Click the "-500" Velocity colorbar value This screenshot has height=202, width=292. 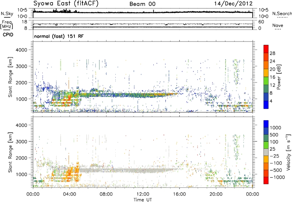click(276, 170)
